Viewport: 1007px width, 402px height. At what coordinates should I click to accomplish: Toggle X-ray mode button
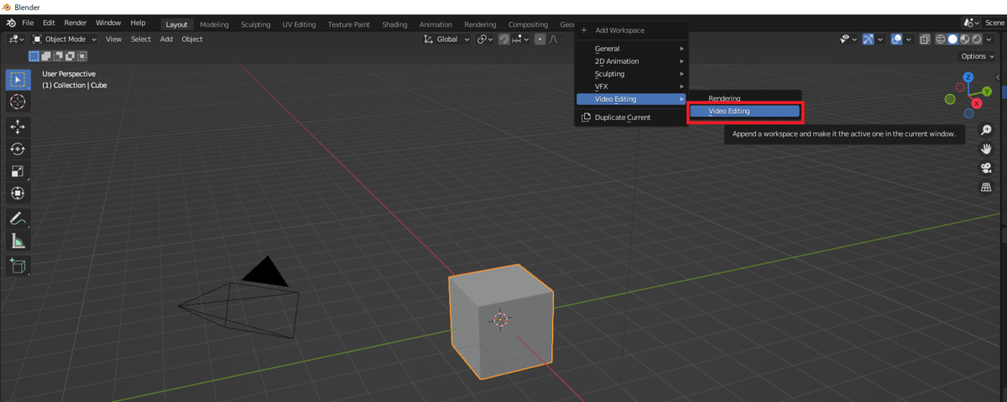click(x=925, y=39)
